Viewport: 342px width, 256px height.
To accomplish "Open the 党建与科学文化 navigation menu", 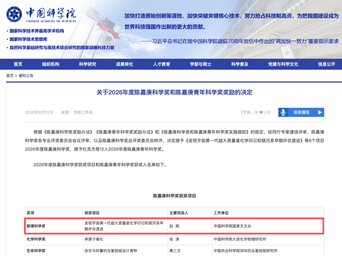I will tap(283, 64).
